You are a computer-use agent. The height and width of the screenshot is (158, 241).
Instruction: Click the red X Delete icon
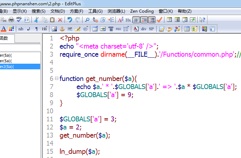(x=60, y=20)
